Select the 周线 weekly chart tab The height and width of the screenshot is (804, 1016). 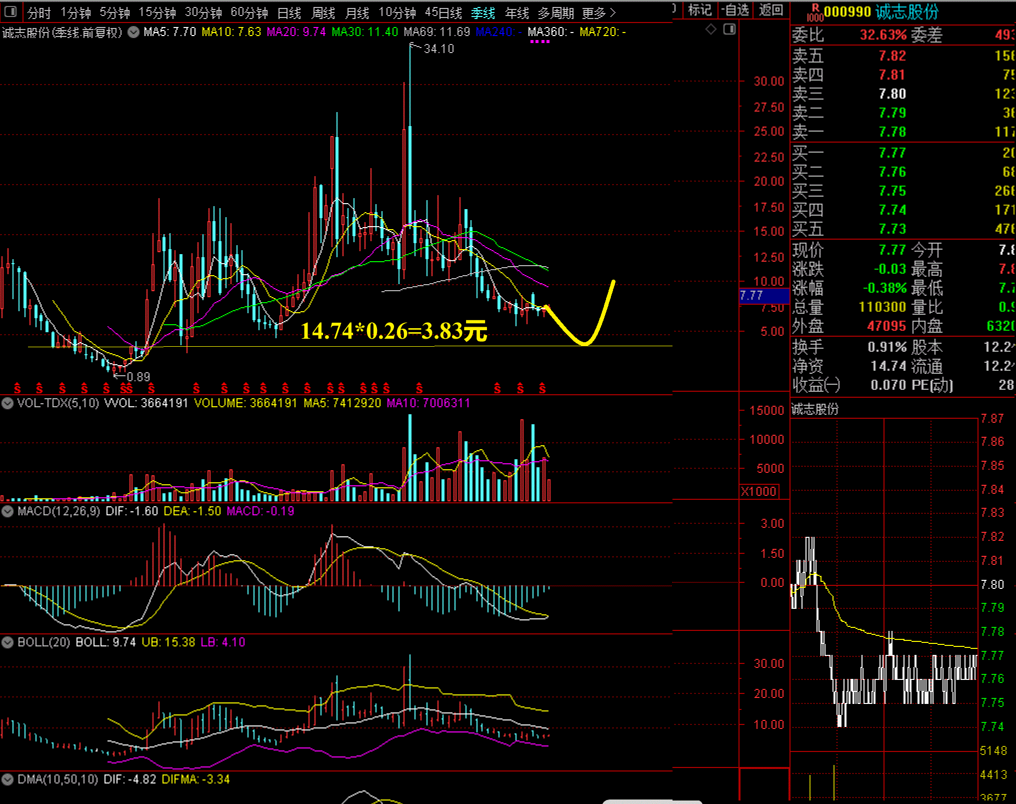coord(323,13)
